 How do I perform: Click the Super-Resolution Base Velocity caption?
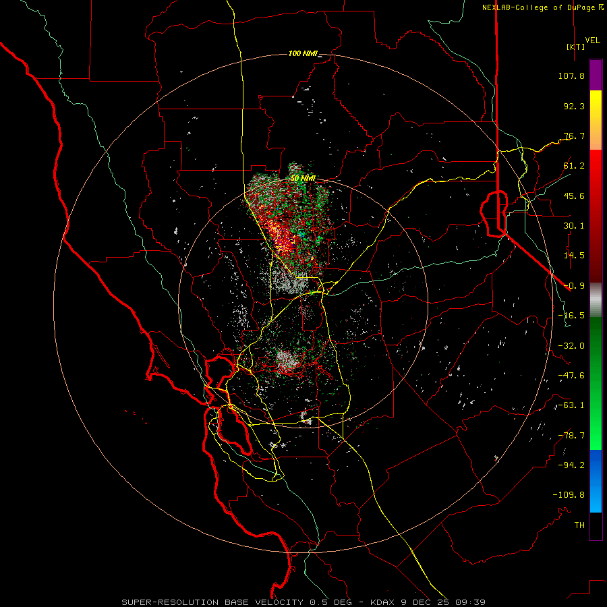(303, 602)
